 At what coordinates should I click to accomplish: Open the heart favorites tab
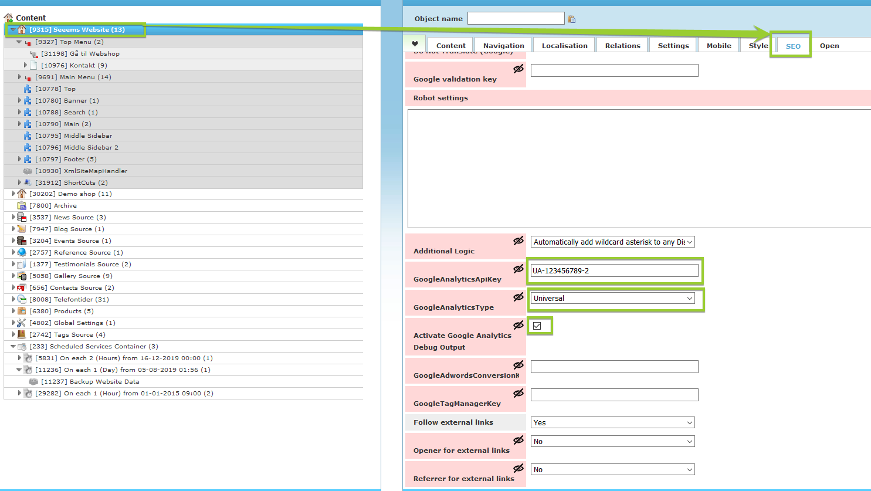point(415,44)
